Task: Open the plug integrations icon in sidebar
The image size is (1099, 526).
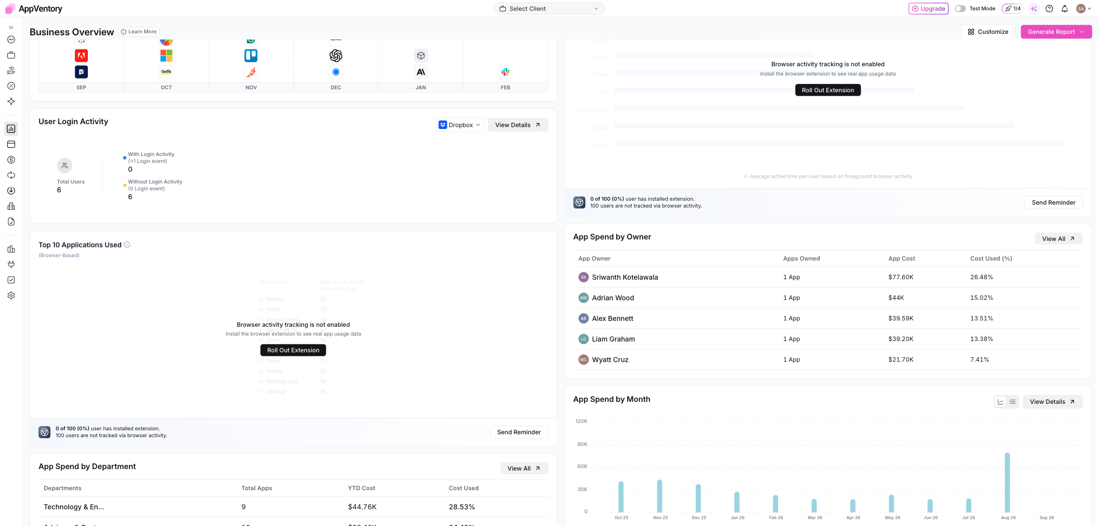Action: [11, 264]
